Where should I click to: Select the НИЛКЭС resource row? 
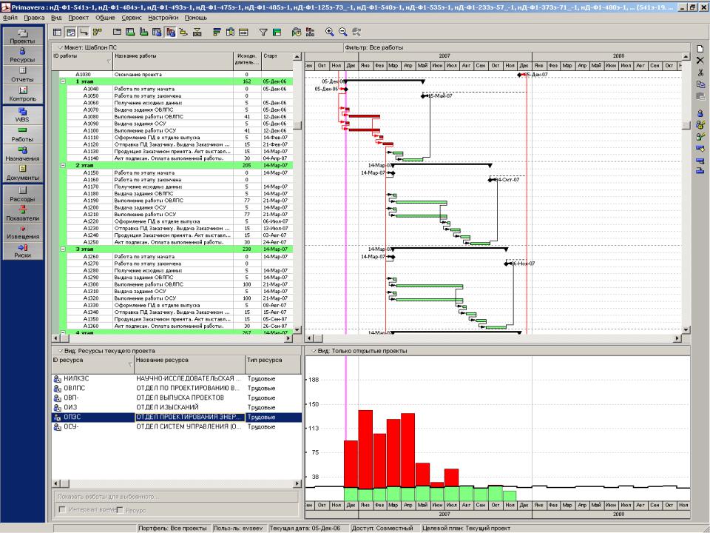pyautogui.click(x=177, y=378)
